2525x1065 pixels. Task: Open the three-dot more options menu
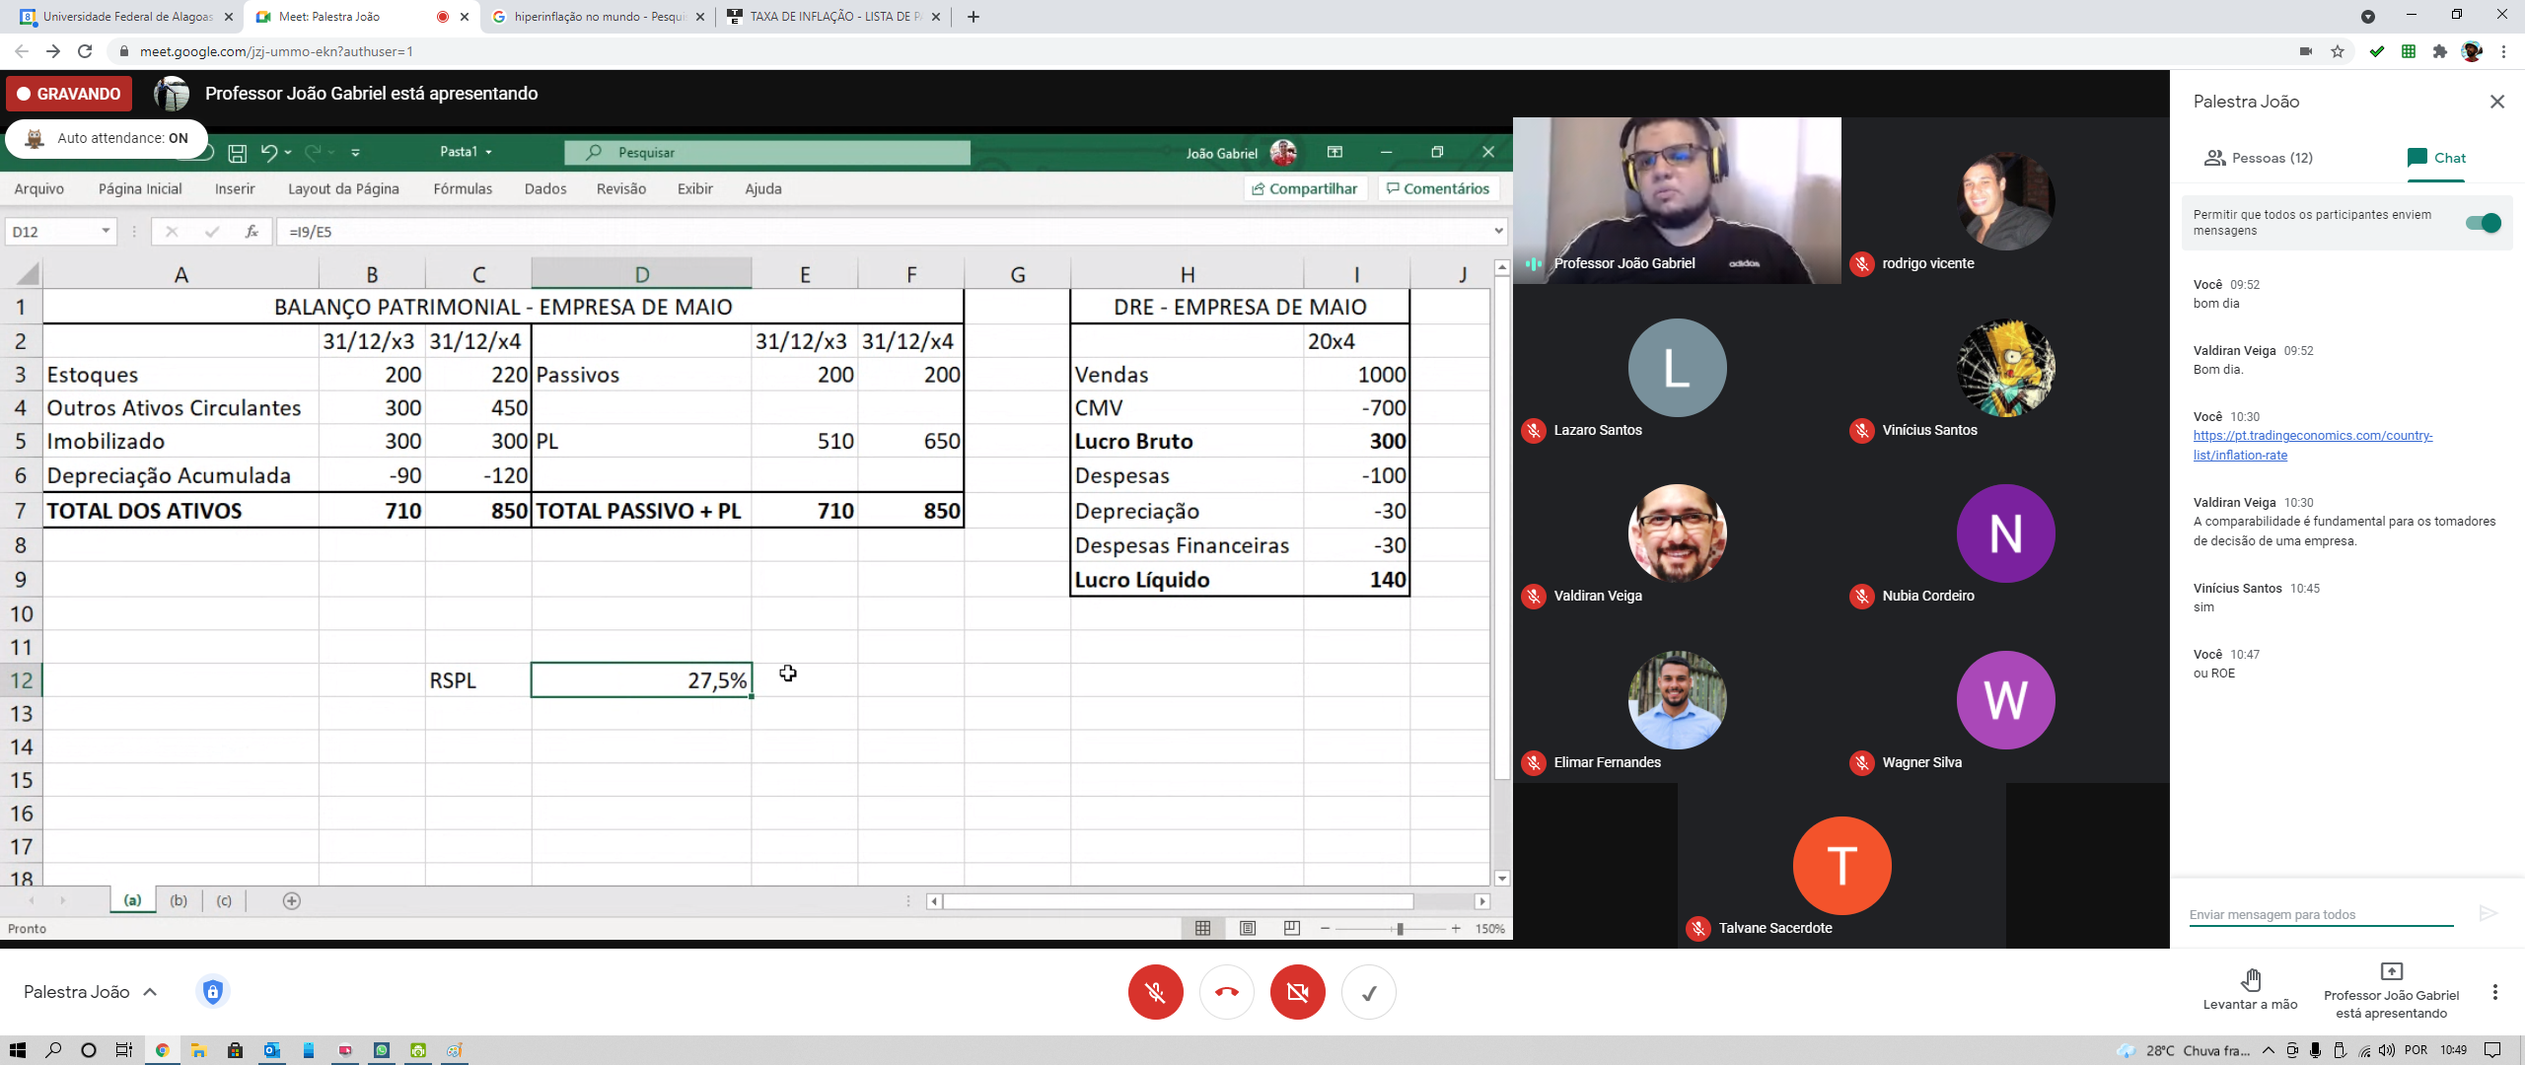(x=2494, y=992)
